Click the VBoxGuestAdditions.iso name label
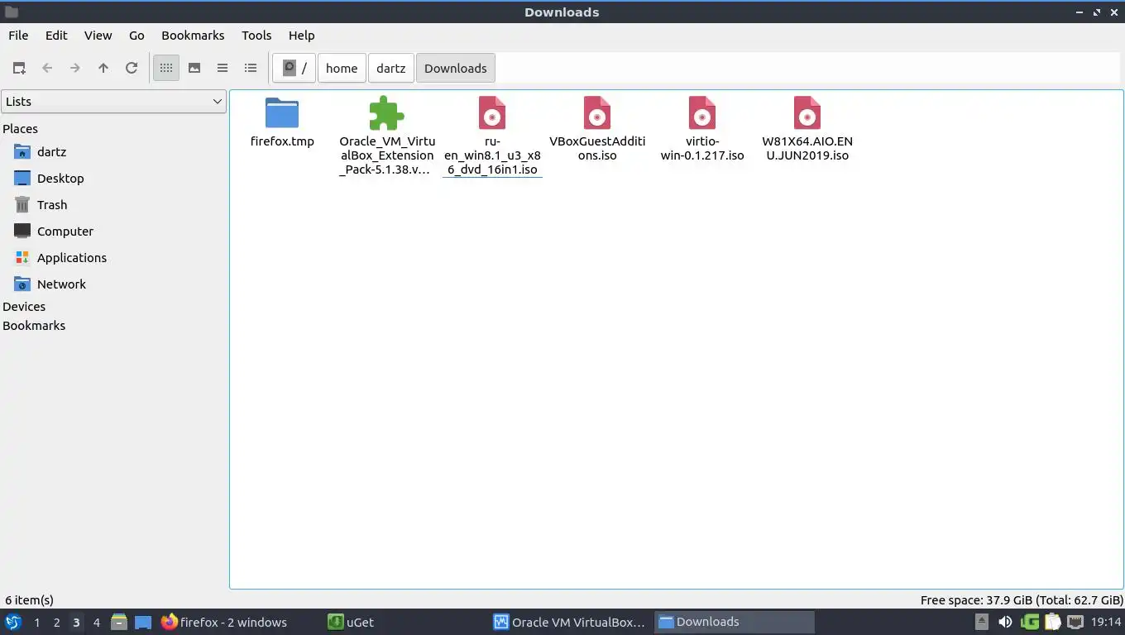 coord(597,148)
